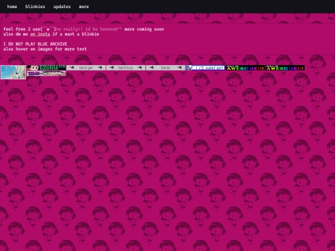Go to the home page
335x251 pixels.
pyautogui.click(x=12, y=7)
